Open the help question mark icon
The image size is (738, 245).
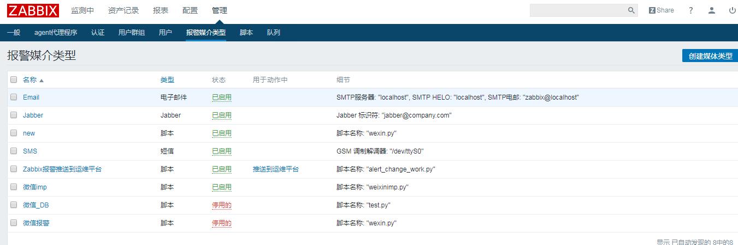(x=690, y=10)
